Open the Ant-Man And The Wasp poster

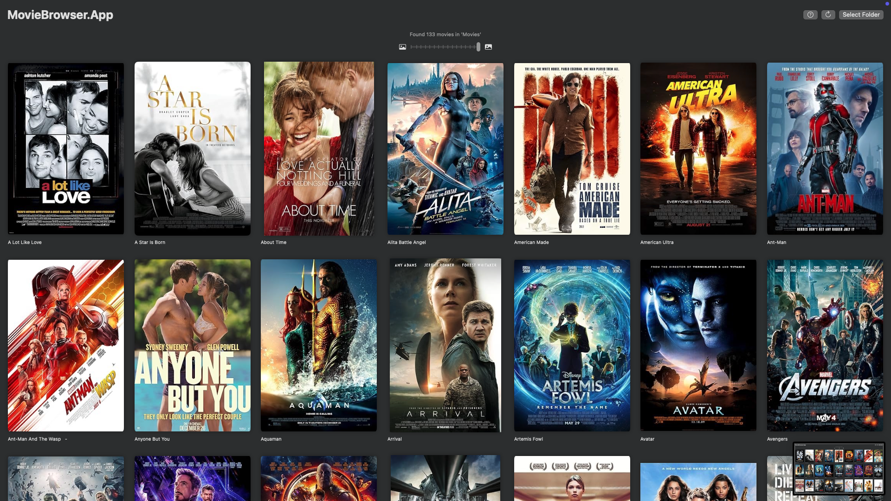point(66,346)
